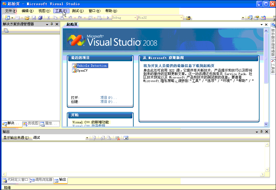Open the Start Page document tab list dropdown
Screen dimensions: 276x190
[x=262, y=25]
